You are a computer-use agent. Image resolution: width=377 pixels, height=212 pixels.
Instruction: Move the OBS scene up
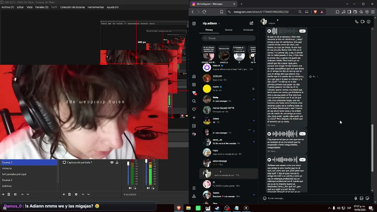[x=22, y=194]
